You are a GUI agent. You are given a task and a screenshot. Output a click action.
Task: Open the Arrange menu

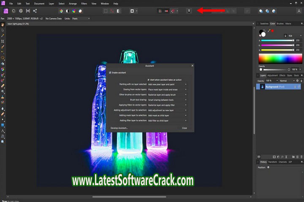click(73, 4)
